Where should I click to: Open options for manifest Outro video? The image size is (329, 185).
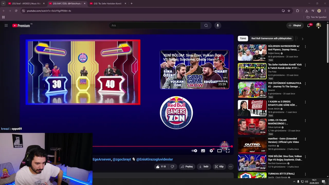[305, 139]
